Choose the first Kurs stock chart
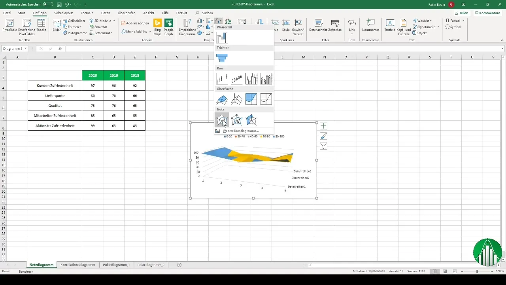The width and height of the screenshot is (506, 285). pos(222,78)
